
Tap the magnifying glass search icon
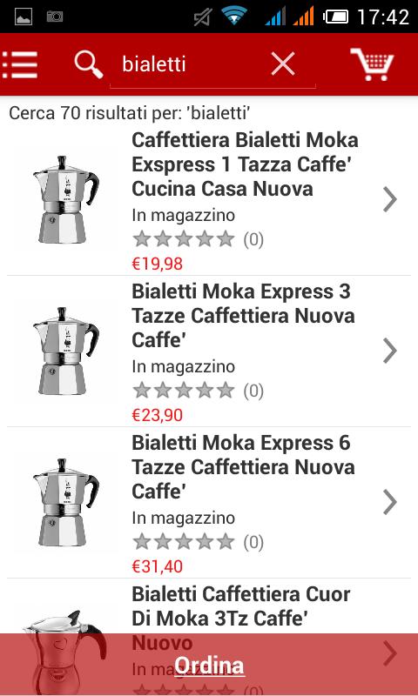(x=89, y=64)
